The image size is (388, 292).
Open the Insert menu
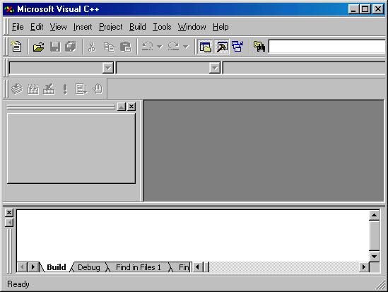pyautogui.click(x=83, y=27)
